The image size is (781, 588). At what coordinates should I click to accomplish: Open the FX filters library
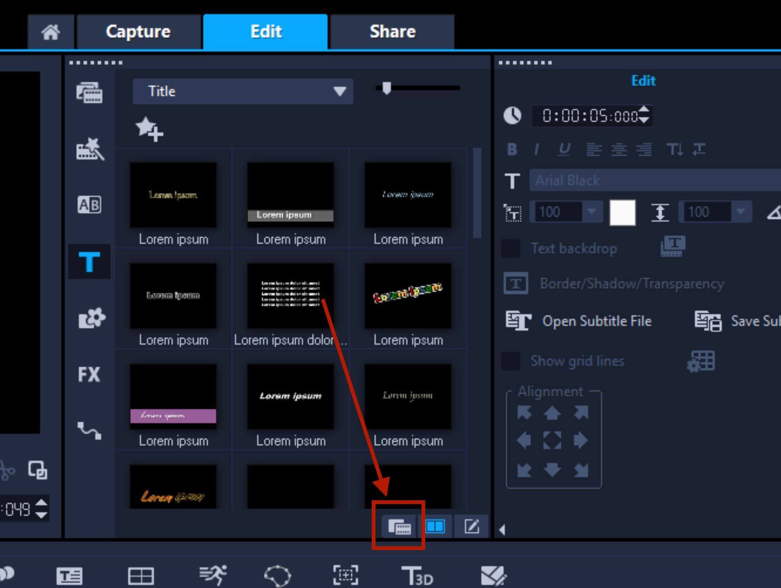coord(89,374)
